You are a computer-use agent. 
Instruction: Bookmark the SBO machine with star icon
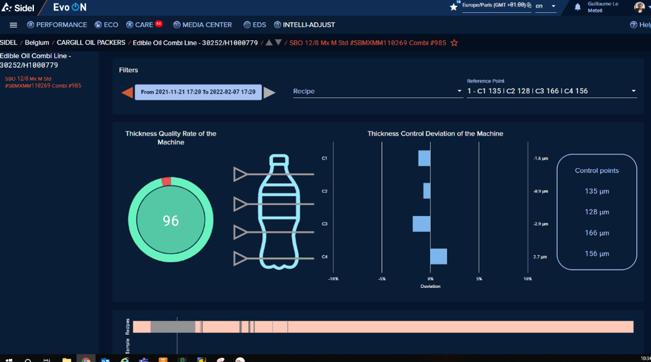coord(454,43)
